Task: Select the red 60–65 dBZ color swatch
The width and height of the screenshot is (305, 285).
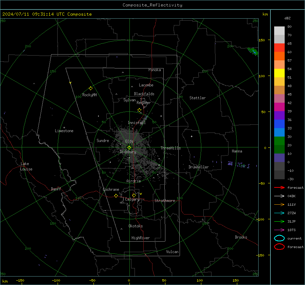Action: point(279,48)
